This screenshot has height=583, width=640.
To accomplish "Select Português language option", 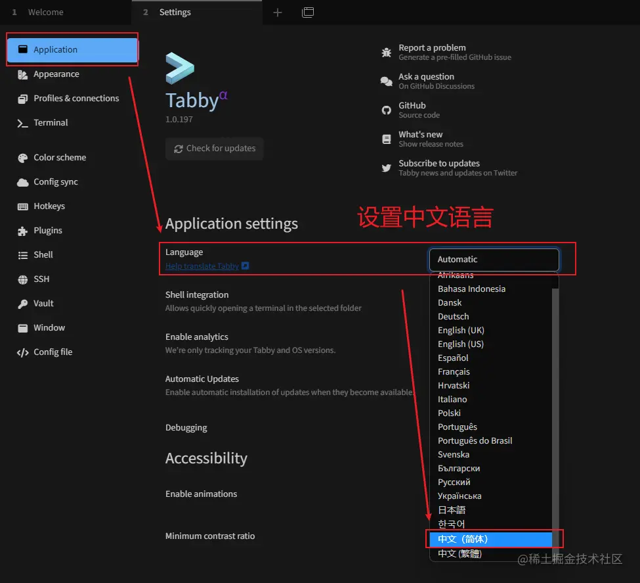I will pos(490,427).
